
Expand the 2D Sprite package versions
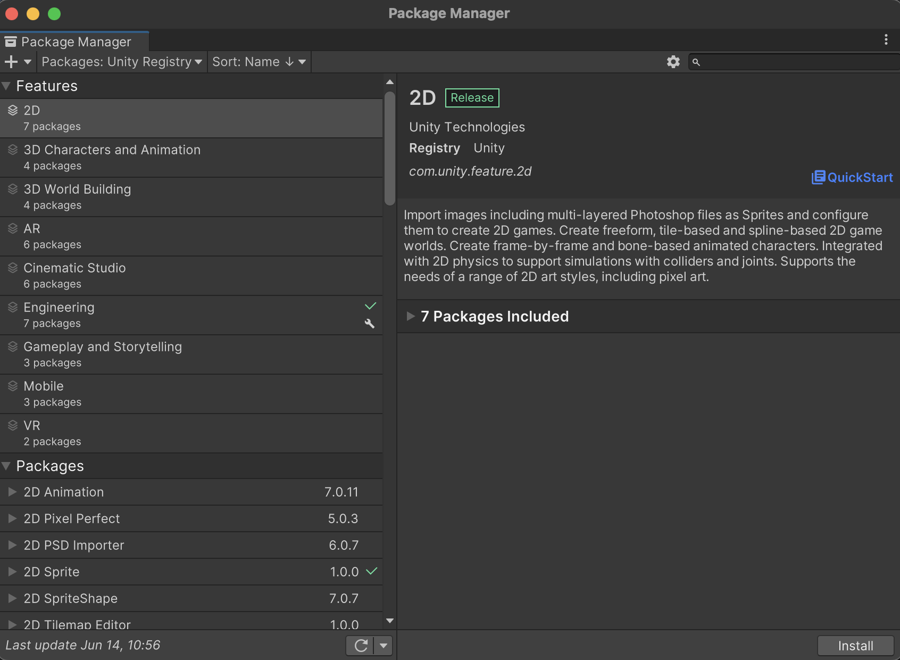[12, 572]
